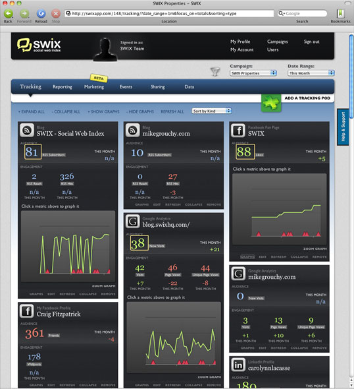
Task: Open the Sort by Kind dropdown
Action: click(212, 111)
